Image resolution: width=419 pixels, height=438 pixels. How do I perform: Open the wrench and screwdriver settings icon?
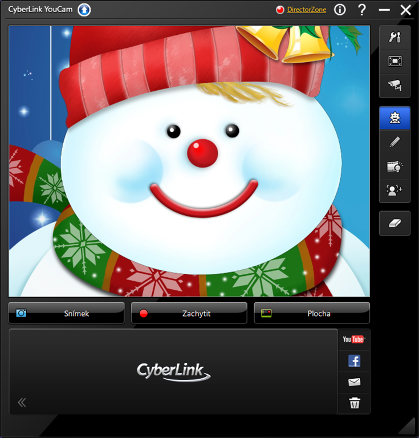pyautogui.click(x=394, y=37)
